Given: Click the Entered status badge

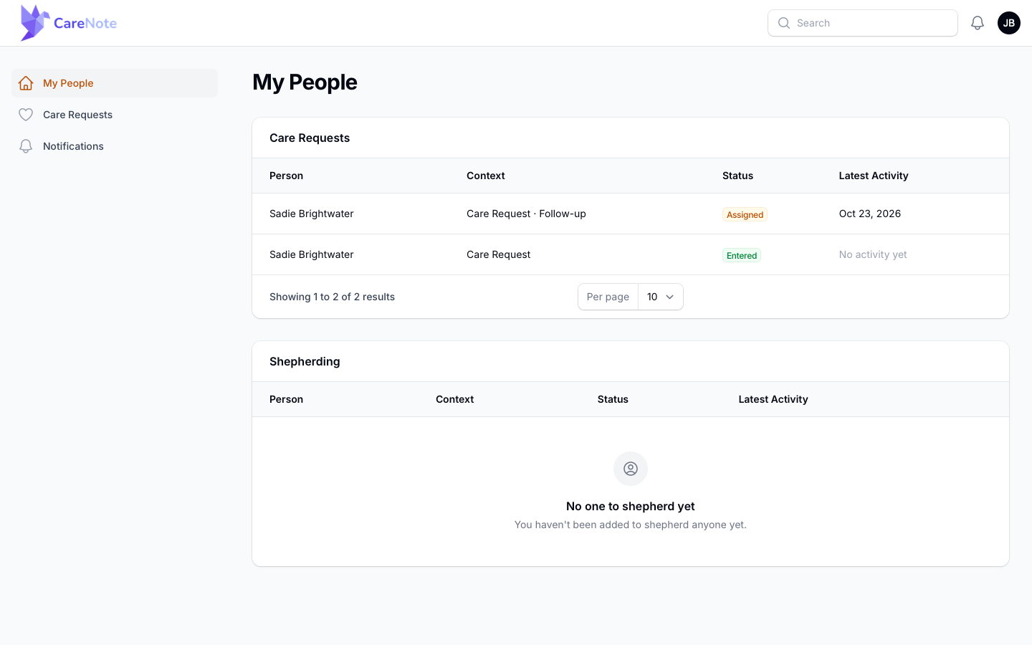Looking at the screenshot, I should (x=742, y=255).
